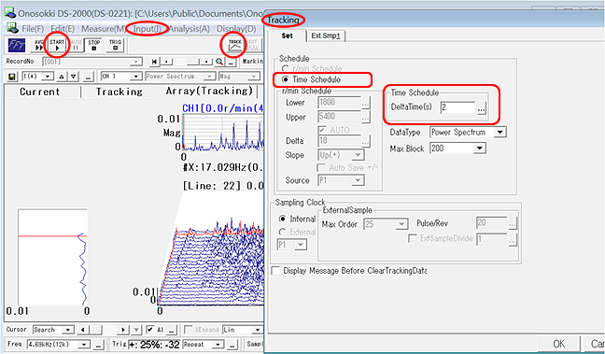The height and width of the screenshot is (354, 605).
Task: Select the Internal sampling clock radio
Action: [x=283, y=219]
